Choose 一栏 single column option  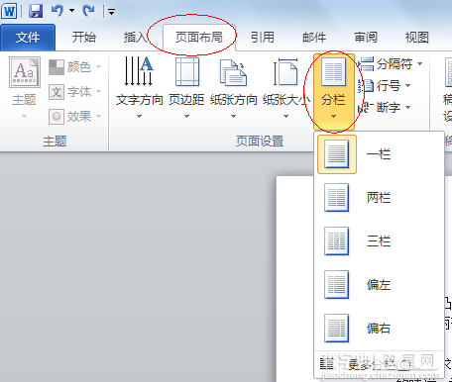coord(379,154)
